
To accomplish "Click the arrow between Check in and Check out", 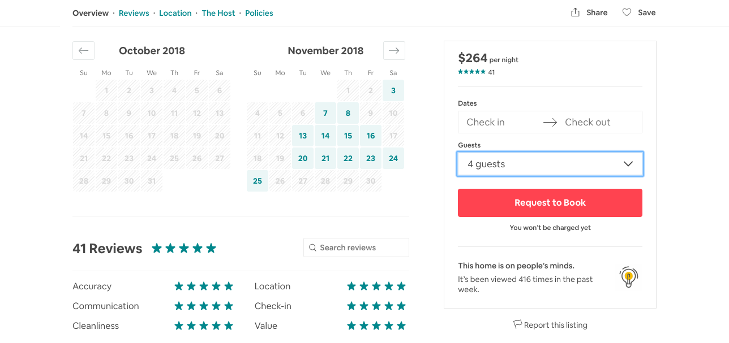I will pos(550,121).
